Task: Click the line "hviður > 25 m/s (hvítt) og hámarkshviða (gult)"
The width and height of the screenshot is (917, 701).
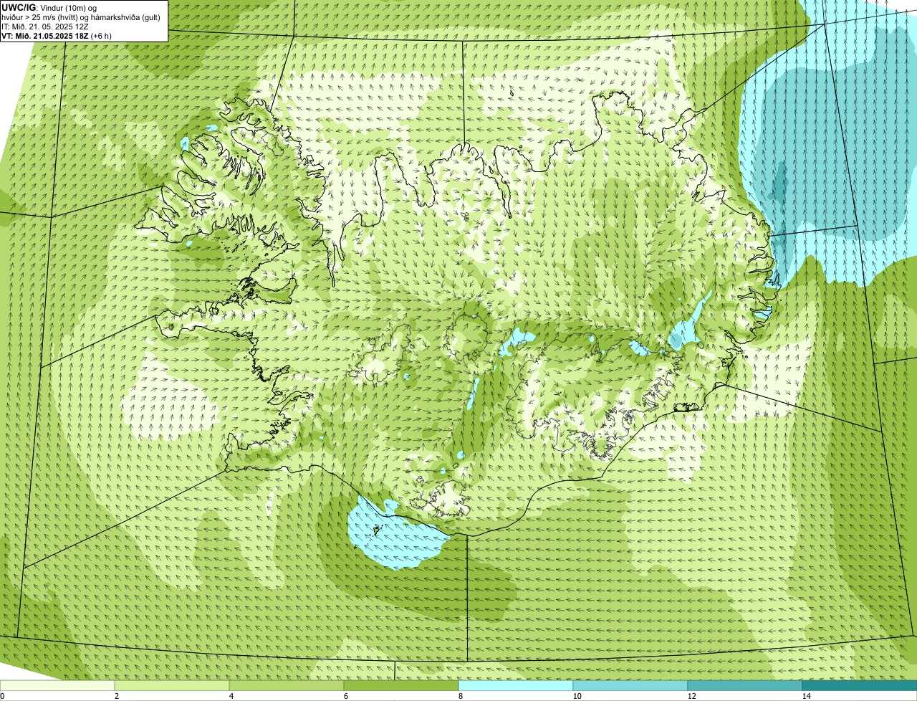Action: (80, 17)
